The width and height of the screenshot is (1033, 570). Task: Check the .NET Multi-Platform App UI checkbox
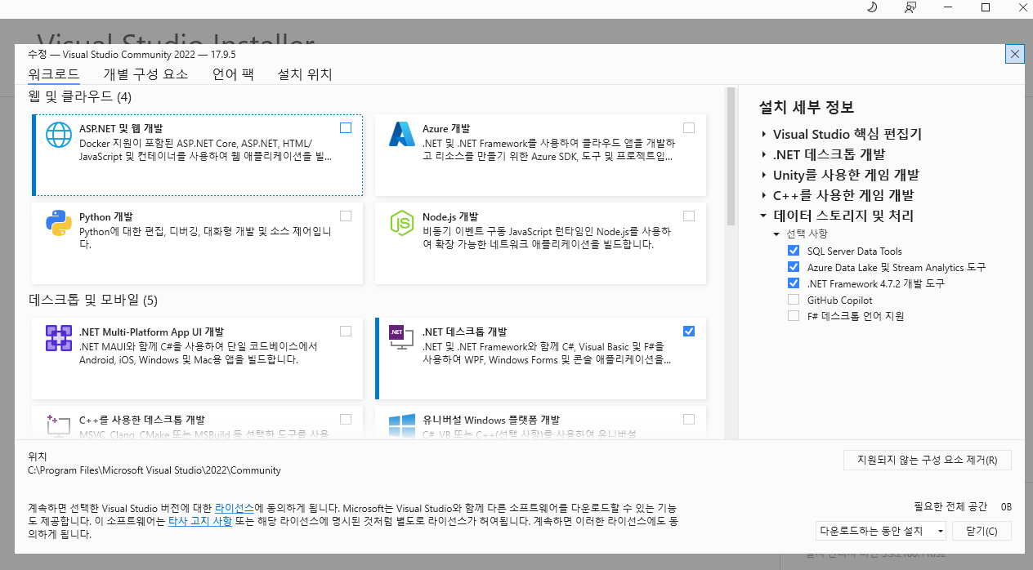(346, 331)
